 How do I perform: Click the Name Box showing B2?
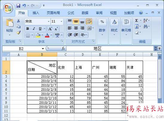[x=21, y=49]
